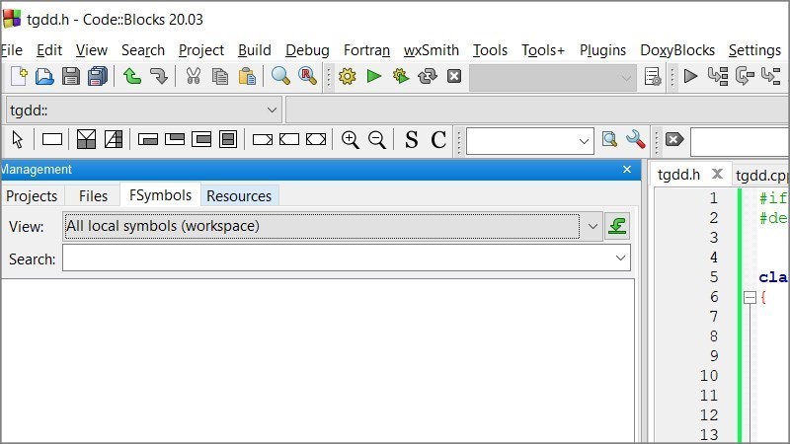Screen dimensions: 790x444
Task: Collapse the code fold at line 6
Action: pyautogui.click(x=750, y=298)
